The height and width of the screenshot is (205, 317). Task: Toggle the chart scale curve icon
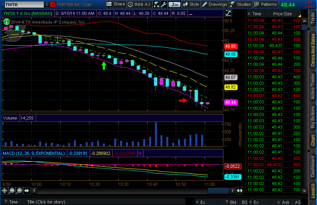pos(228,13)
